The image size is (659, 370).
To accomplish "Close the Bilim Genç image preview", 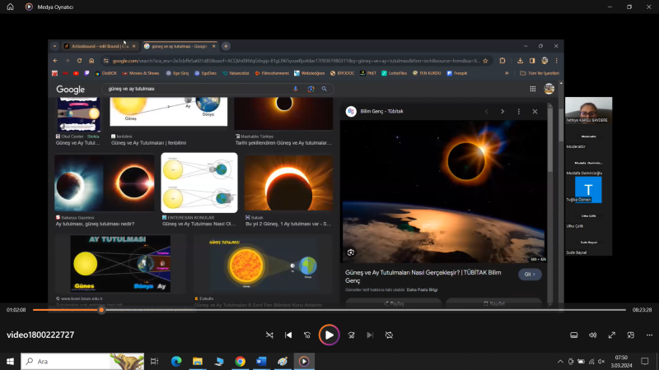I will point(535,112).
